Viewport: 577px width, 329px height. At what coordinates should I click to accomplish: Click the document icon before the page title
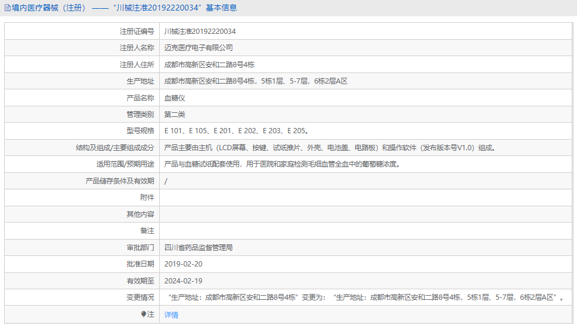point(8,8)
